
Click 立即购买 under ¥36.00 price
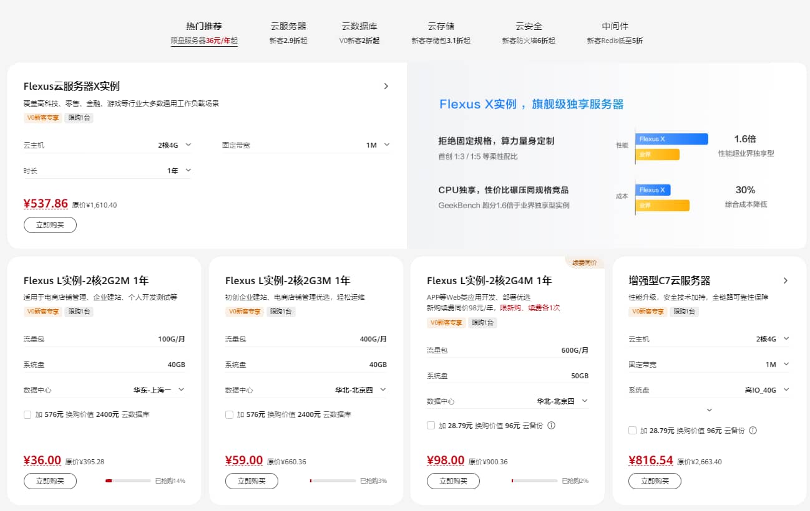click(x=50, y=481)
